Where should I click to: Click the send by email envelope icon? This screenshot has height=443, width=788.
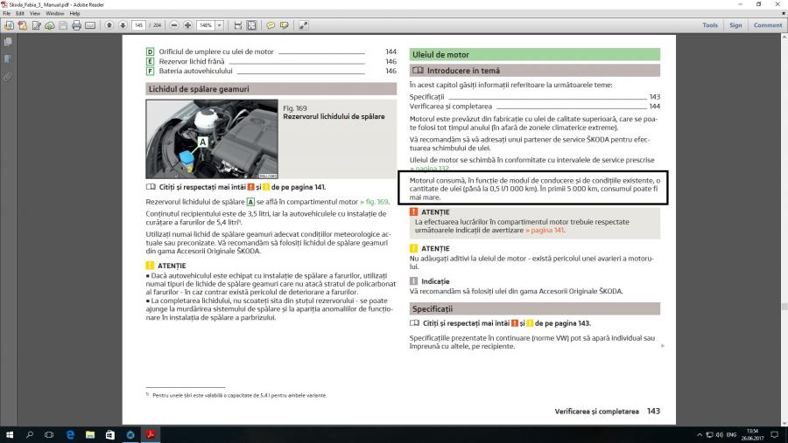[90, 25]
